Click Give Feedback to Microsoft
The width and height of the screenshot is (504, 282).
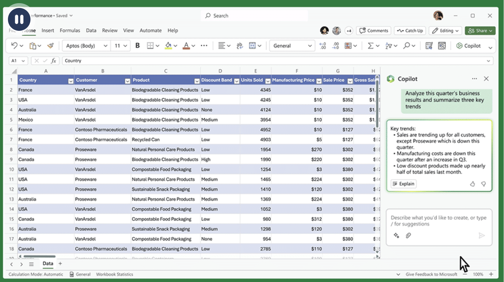431,274
